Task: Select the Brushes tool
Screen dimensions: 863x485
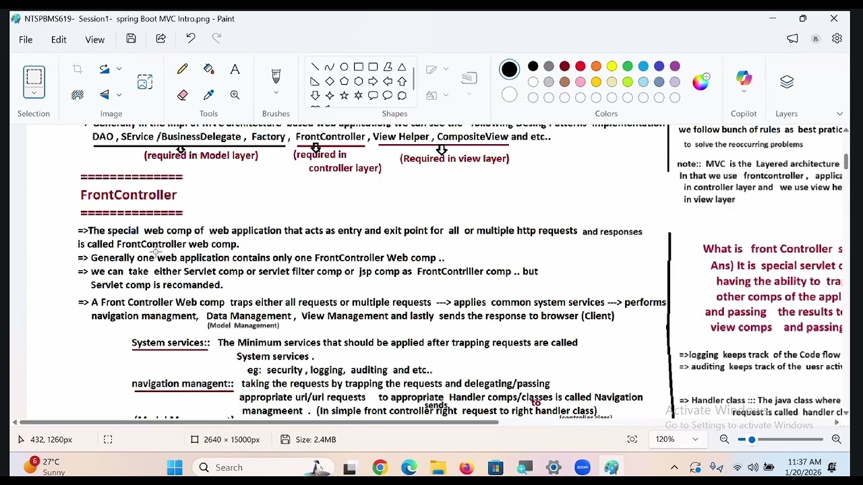Action: (276, 75)
